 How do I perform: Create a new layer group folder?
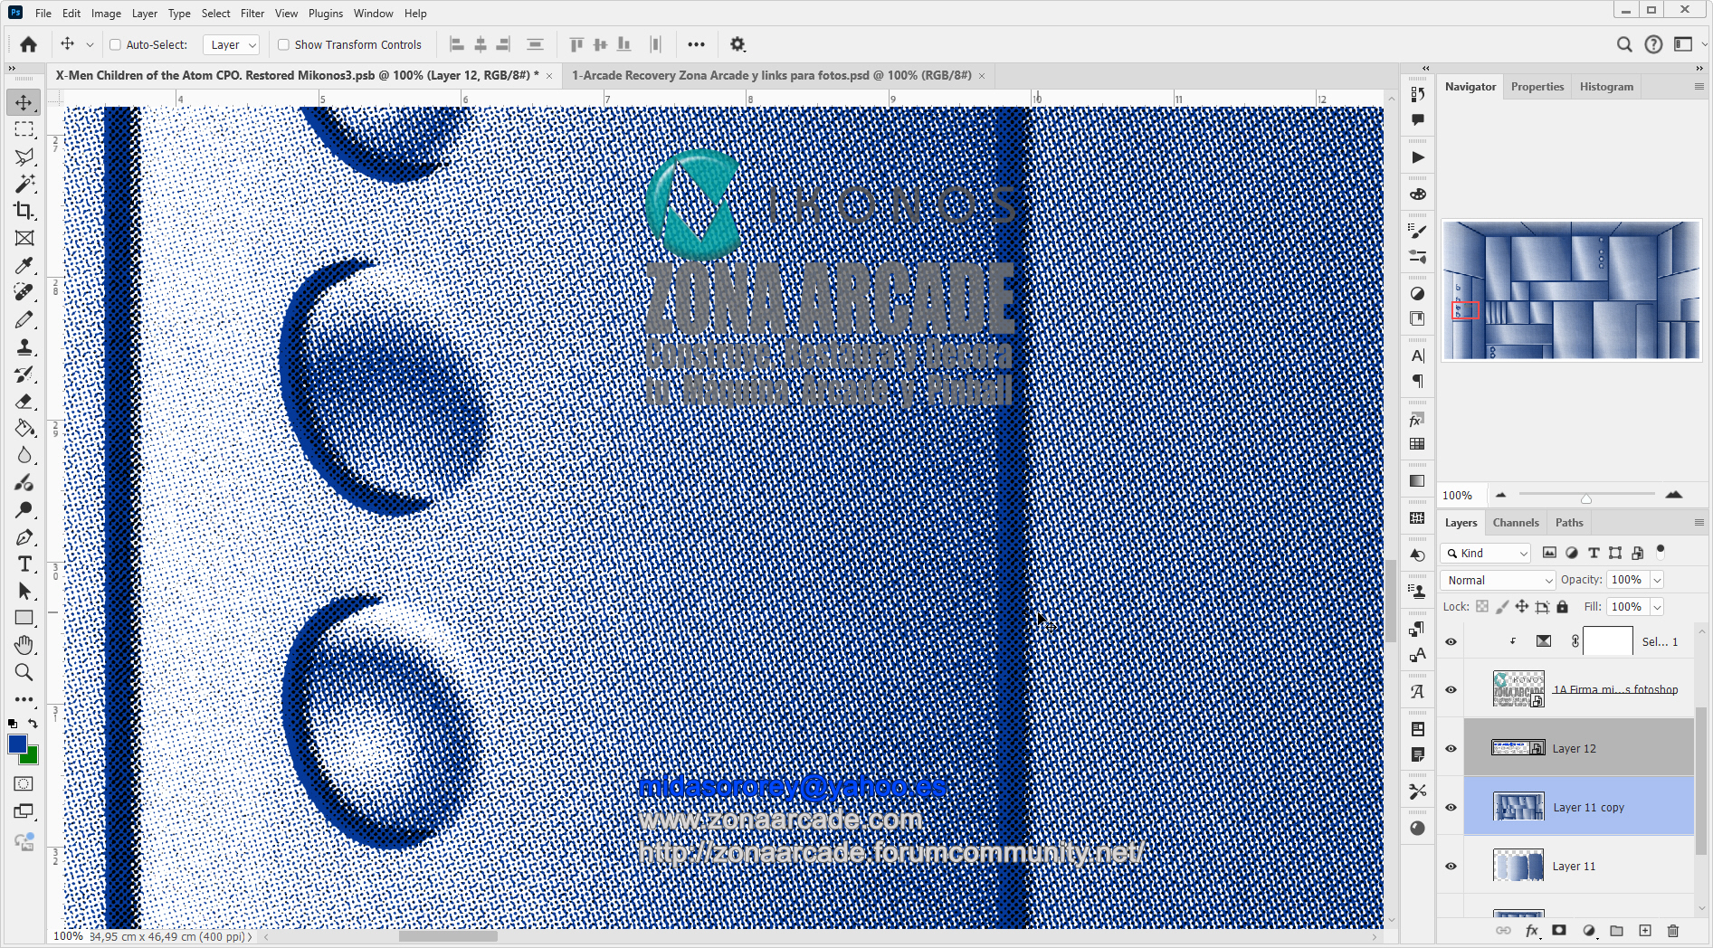point(1617,931)
